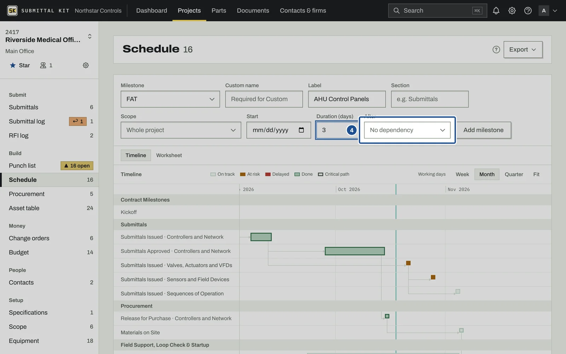
Task: Click the Submittal Kit logo icon
Action: pyautogui.click(x=12, y=11)
